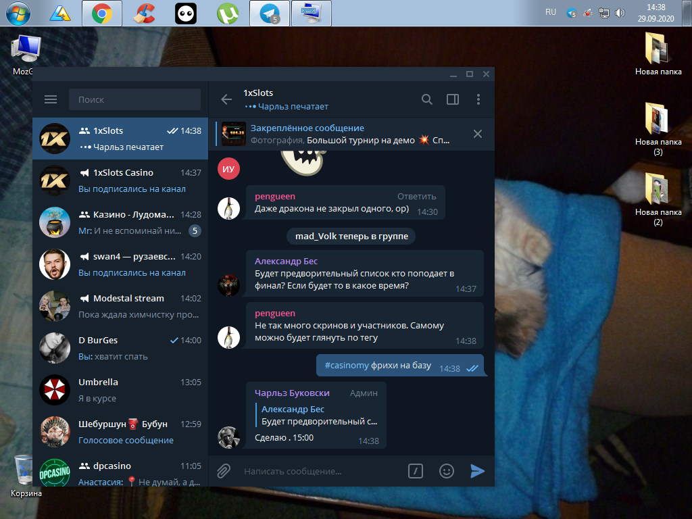Open Google Chrome from the taskbar

click(102, 14)
